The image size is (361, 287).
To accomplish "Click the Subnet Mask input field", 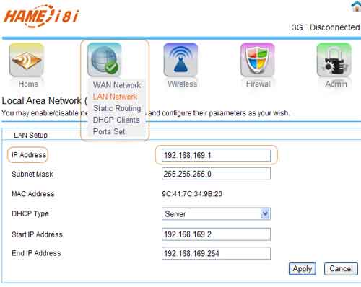I will pos(216,174).
